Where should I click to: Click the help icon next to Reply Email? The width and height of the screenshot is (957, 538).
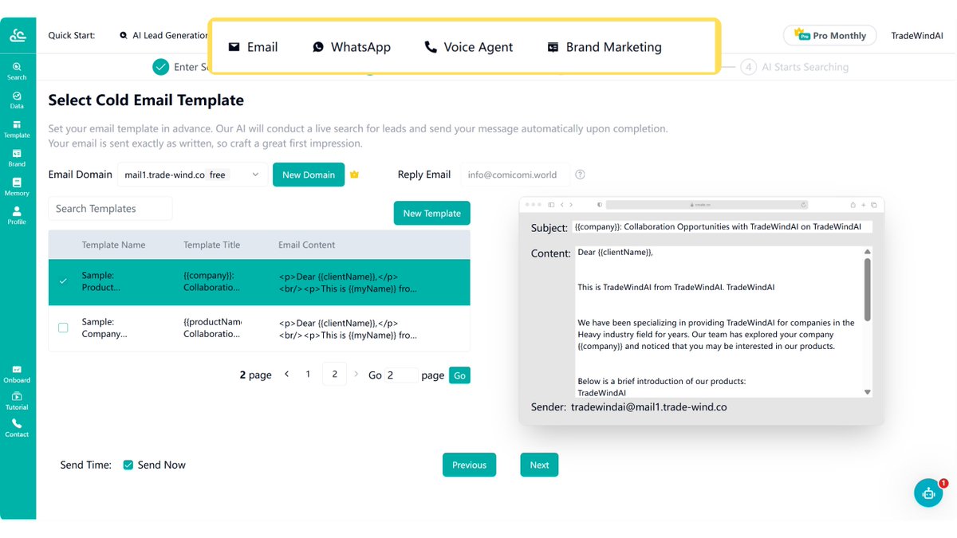[x=580, y=175]
